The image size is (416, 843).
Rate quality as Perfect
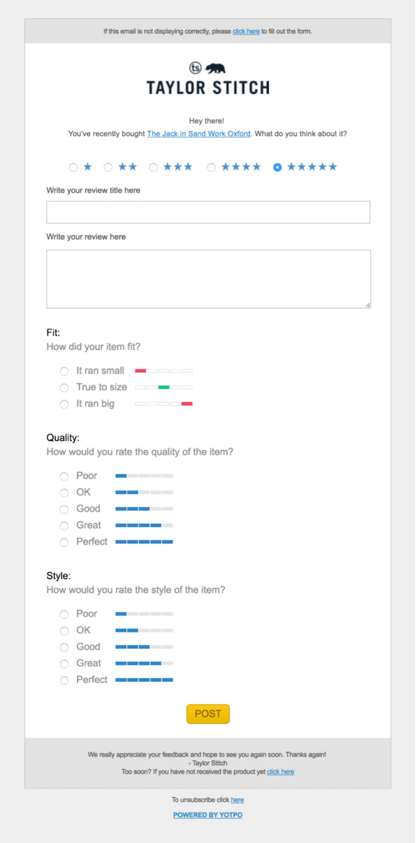[x=64, y=542]
